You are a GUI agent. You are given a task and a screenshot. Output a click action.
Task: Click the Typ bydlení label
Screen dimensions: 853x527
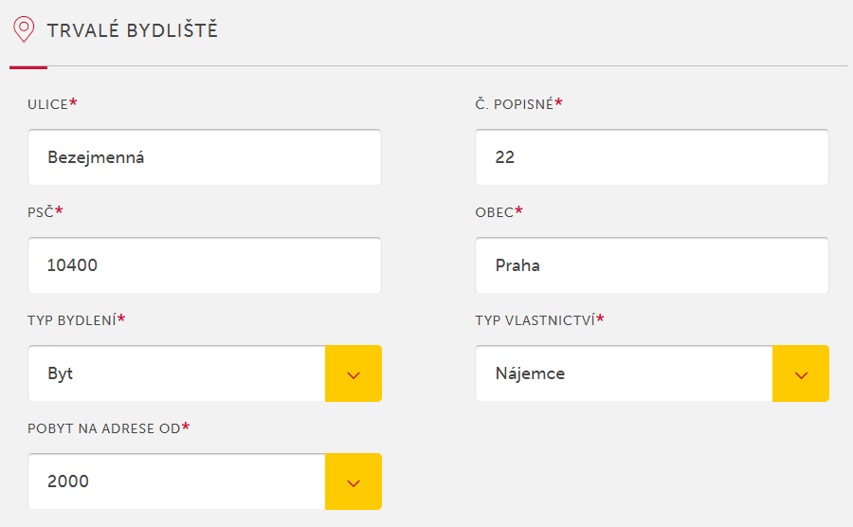72,320
